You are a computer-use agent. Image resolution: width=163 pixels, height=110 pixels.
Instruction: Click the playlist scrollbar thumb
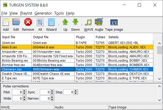tap(159, 50)
